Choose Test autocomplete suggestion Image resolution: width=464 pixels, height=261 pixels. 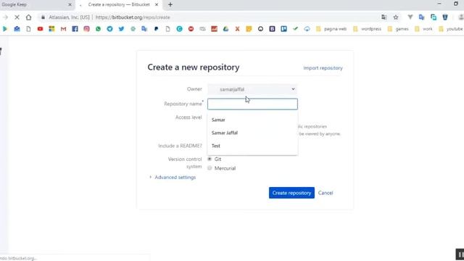coord(252,146)
